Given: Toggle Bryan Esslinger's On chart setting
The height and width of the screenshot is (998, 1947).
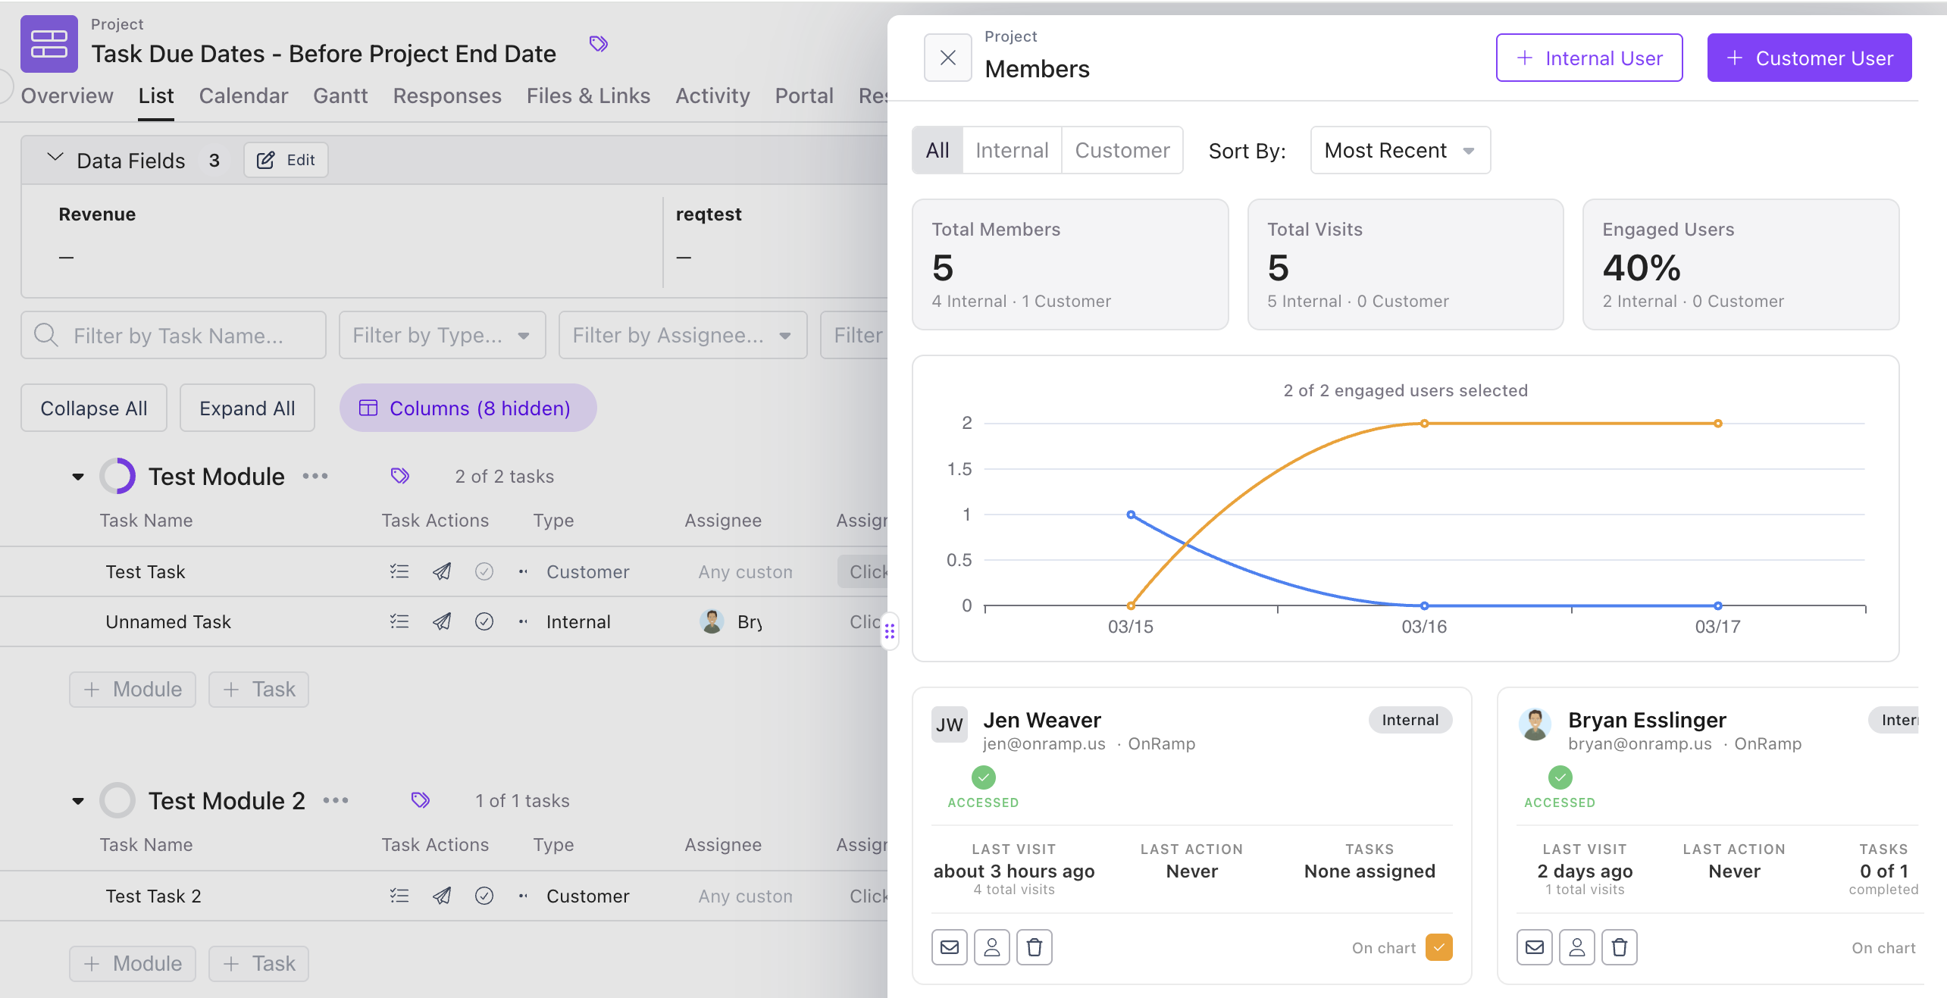Looking at the screenshot, I should (x=1883, y=947).
